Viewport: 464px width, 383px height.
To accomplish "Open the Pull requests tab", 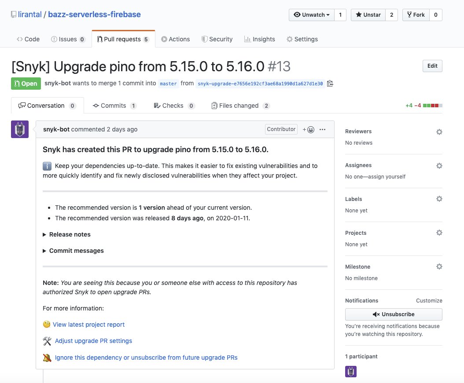I will (x=123, y=39).
